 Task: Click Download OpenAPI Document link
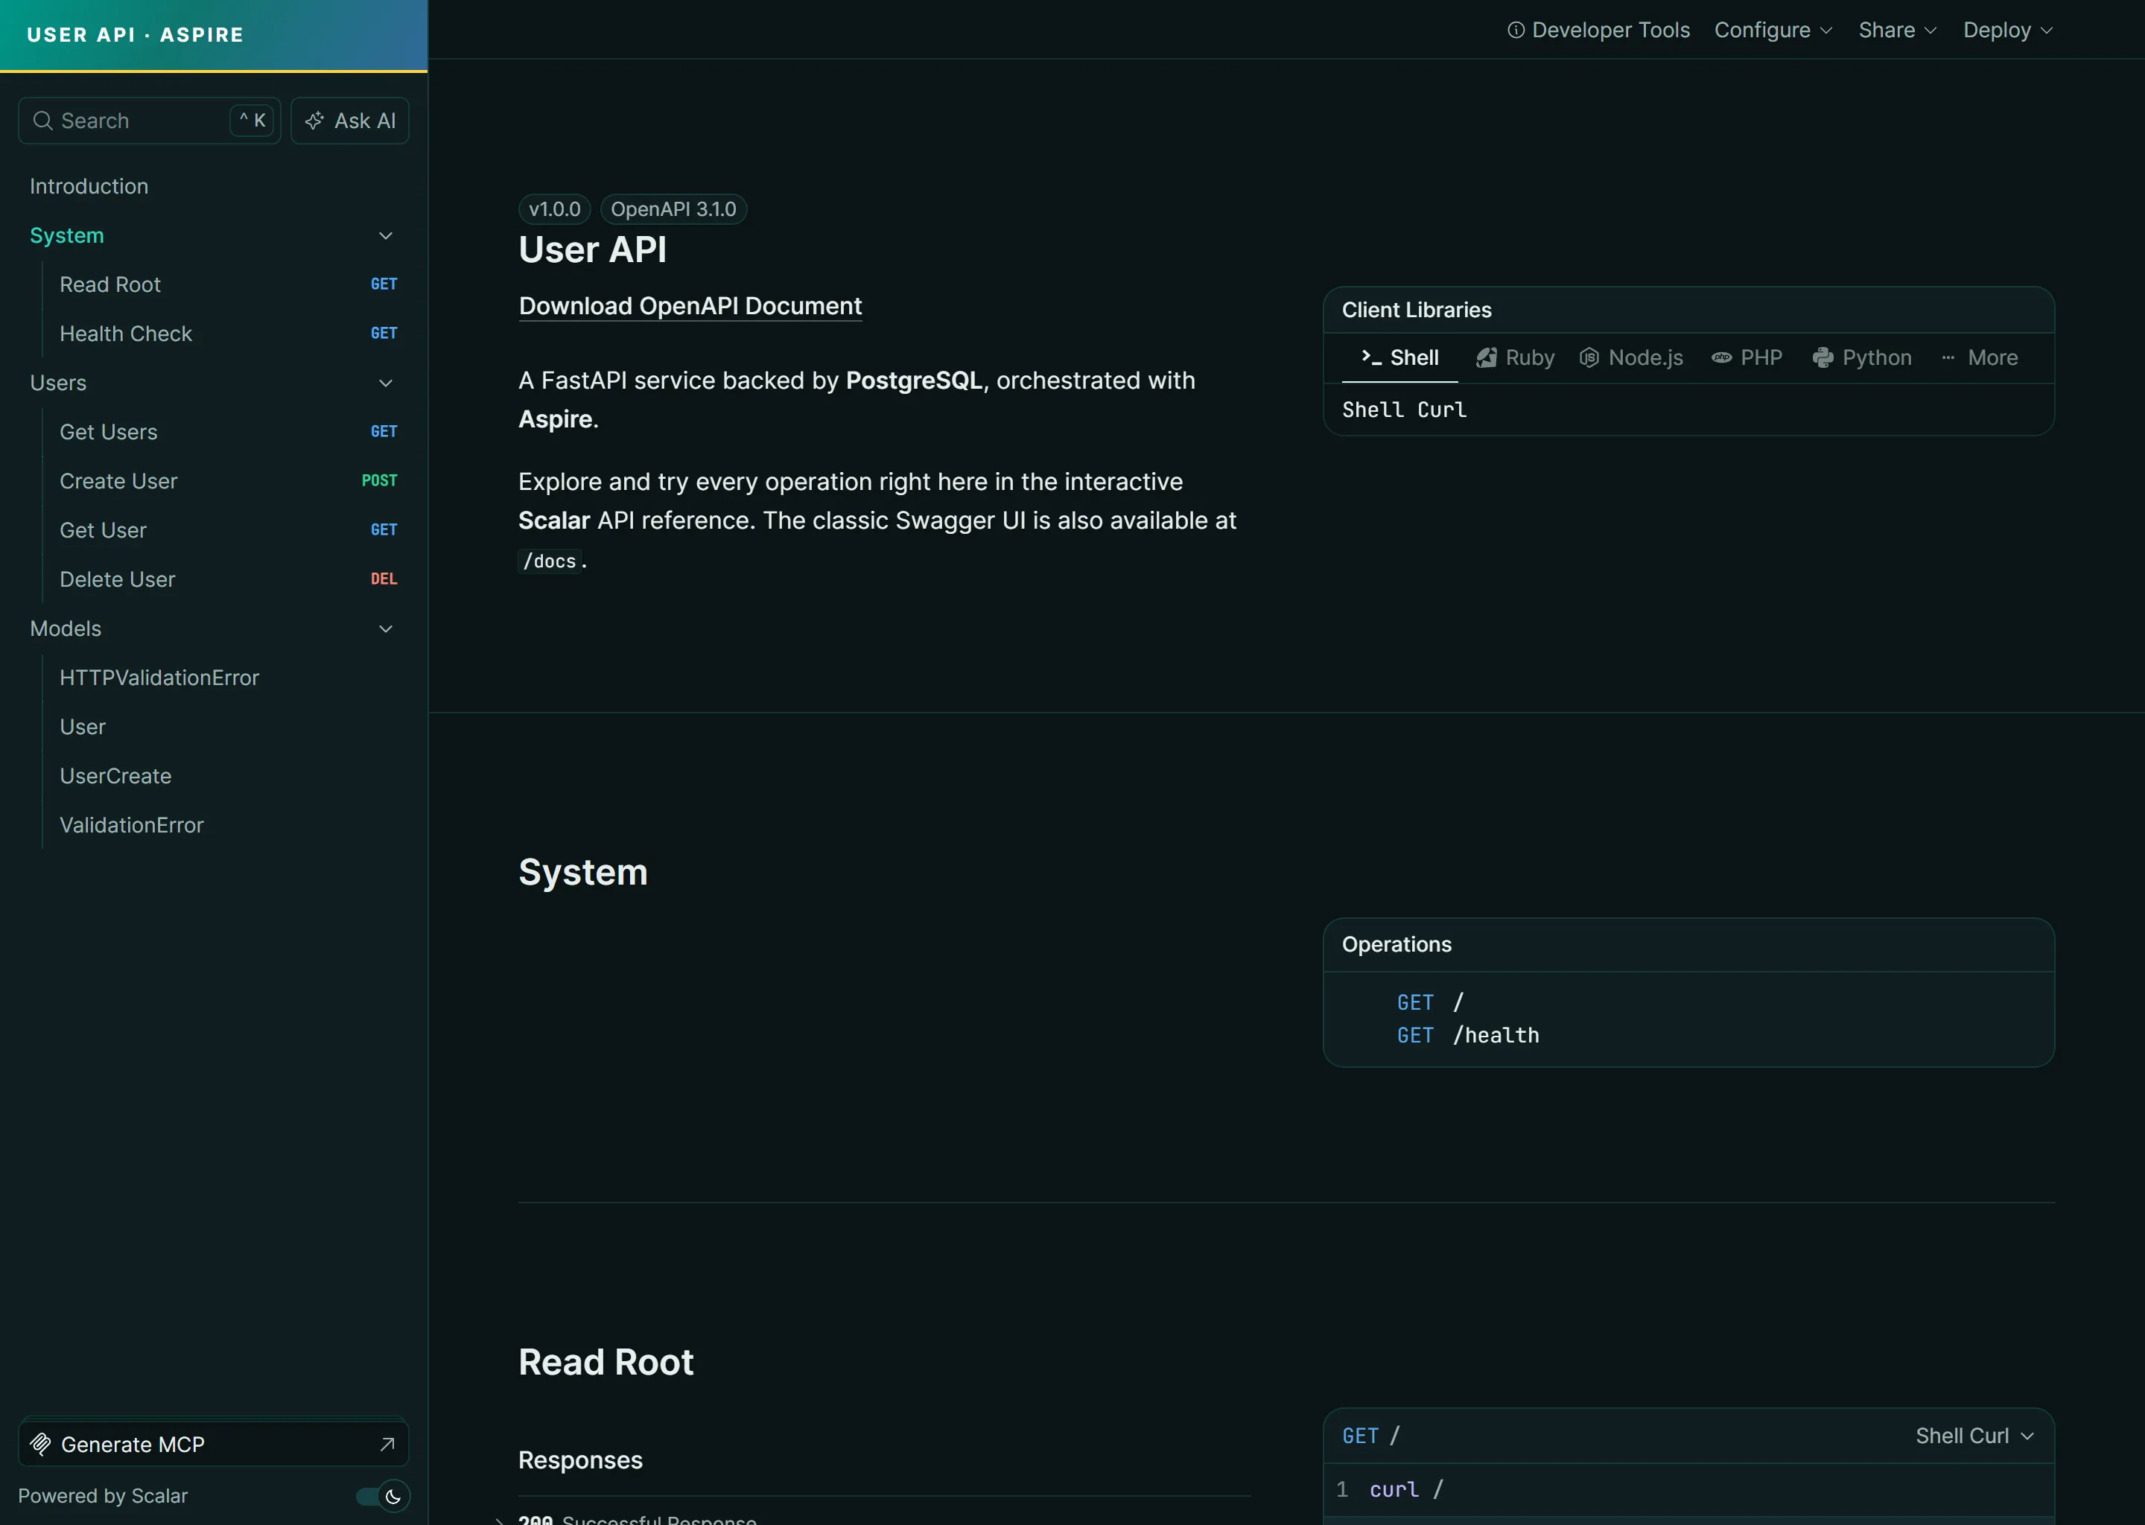coord(690,306)
